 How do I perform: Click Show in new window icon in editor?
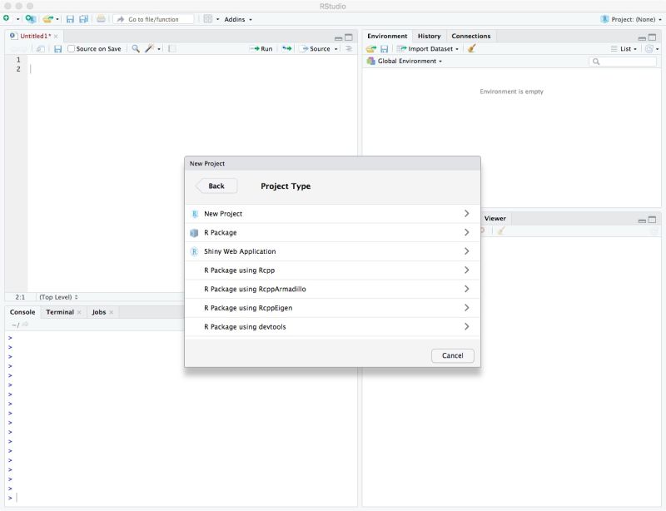40,49
